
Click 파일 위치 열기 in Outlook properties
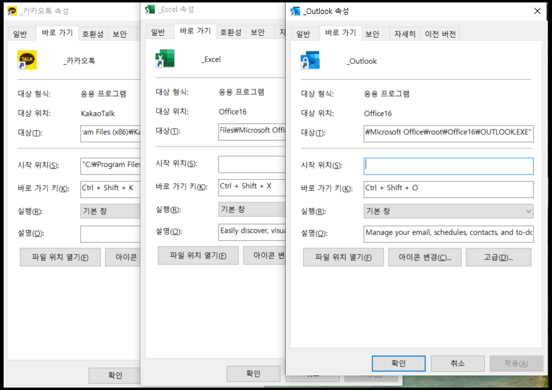343,257
